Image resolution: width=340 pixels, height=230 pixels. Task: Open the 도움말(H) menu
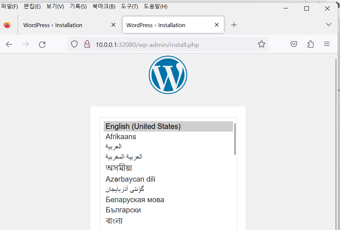[155, 7]
